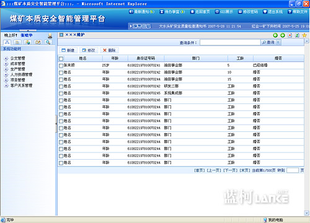Screen dimensions: 310x223
Task: Check the 研发二部 row checkbox
Action: click(61, 87)
